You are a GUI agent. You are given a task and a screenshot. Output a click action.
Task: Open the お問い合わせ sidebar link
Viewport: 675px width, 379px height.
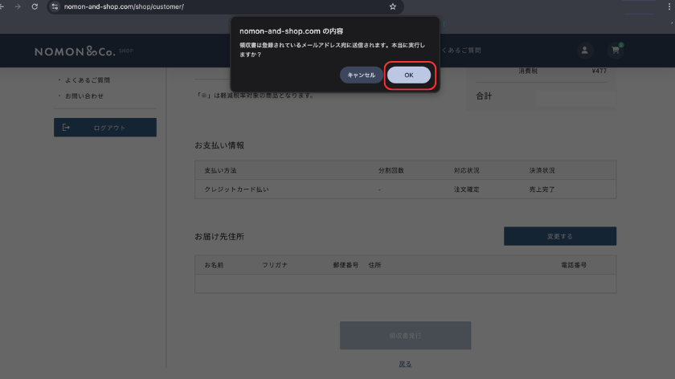click(84, 96)
